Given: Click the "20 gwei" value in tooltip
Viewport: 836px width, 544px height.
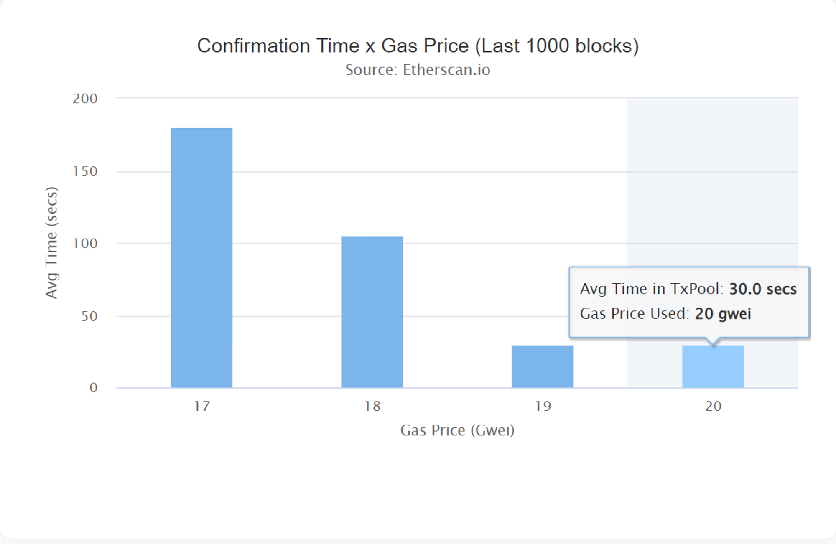Looking at the screenshot, I should coord(723,314).
